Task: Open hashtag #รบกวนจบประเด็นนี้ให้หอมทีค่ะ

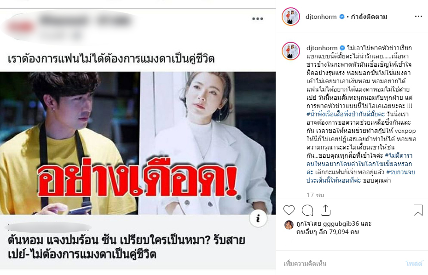Action: tap(361, 176)
